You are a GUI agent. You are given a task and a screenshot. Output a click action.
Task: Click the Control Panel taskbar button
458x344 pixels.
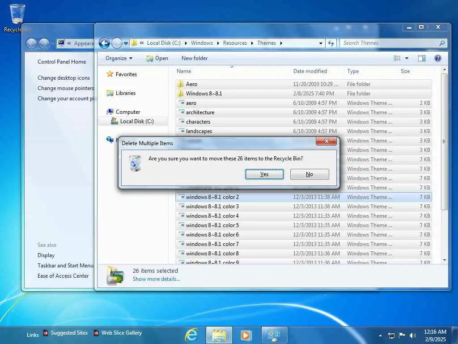pos(274,335)
